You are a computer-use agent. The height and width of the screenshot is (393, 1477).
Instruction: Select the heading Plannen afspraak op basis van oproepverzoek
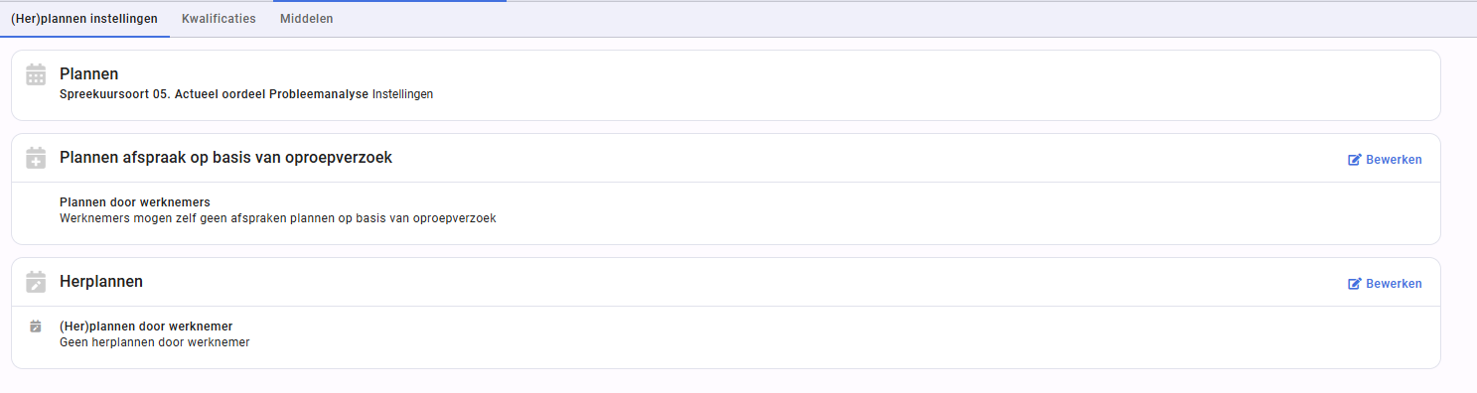point(225,158)
